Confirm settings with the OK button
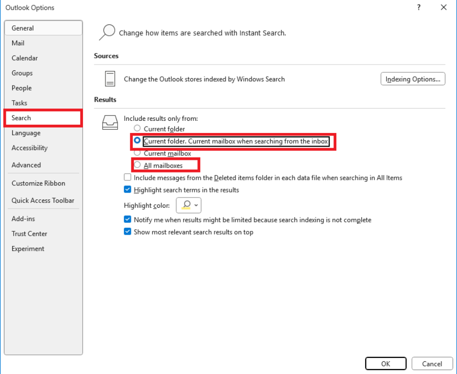 386,364
